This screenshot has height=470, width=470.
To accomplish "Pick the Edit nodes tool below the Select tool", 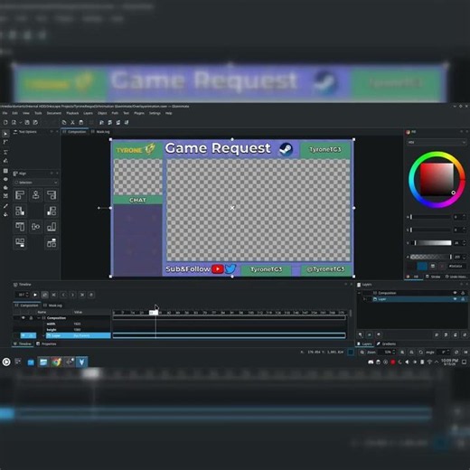I will pyautogui.click(x=5, y=142).
